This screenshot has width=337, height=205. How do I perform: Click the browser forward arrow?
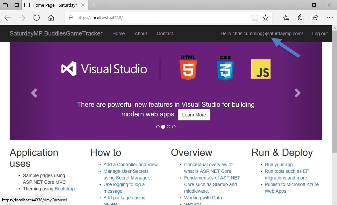22,18
